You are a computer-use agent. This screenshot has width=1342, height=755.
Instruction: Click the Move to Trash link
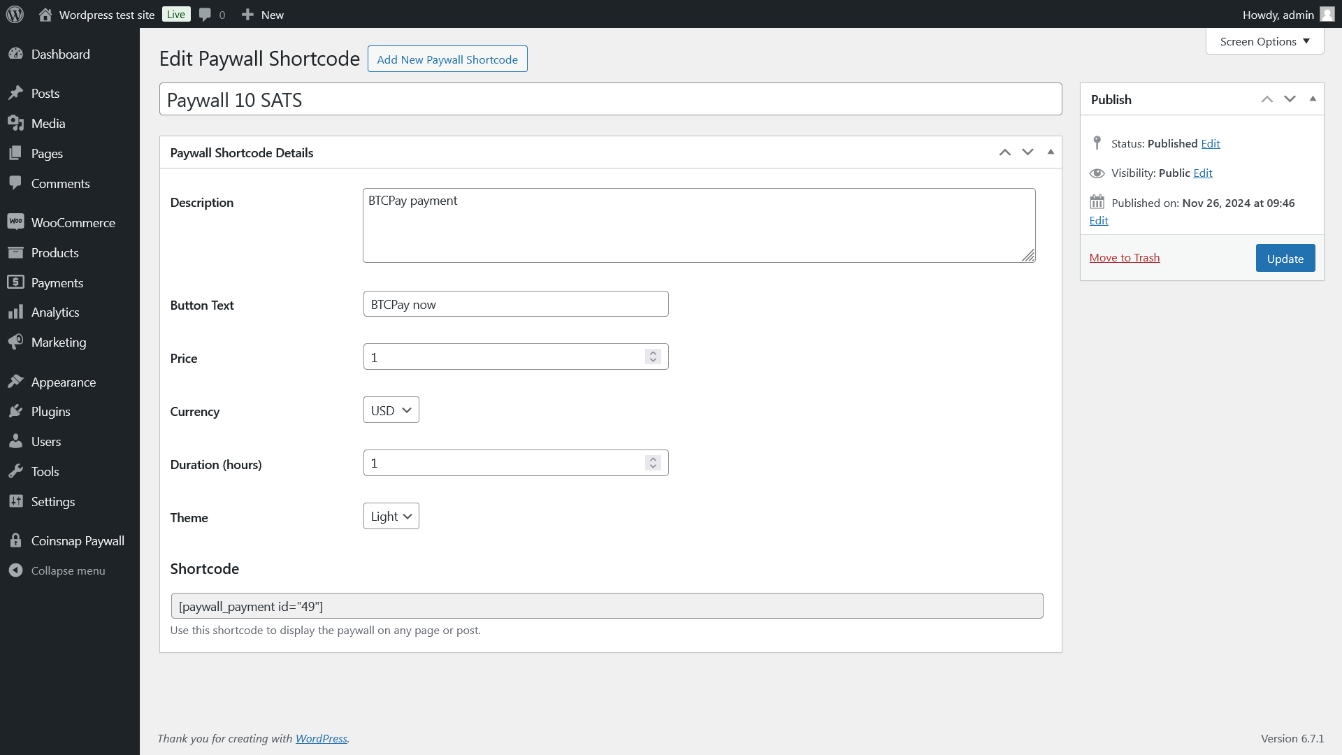point(1124,257)
